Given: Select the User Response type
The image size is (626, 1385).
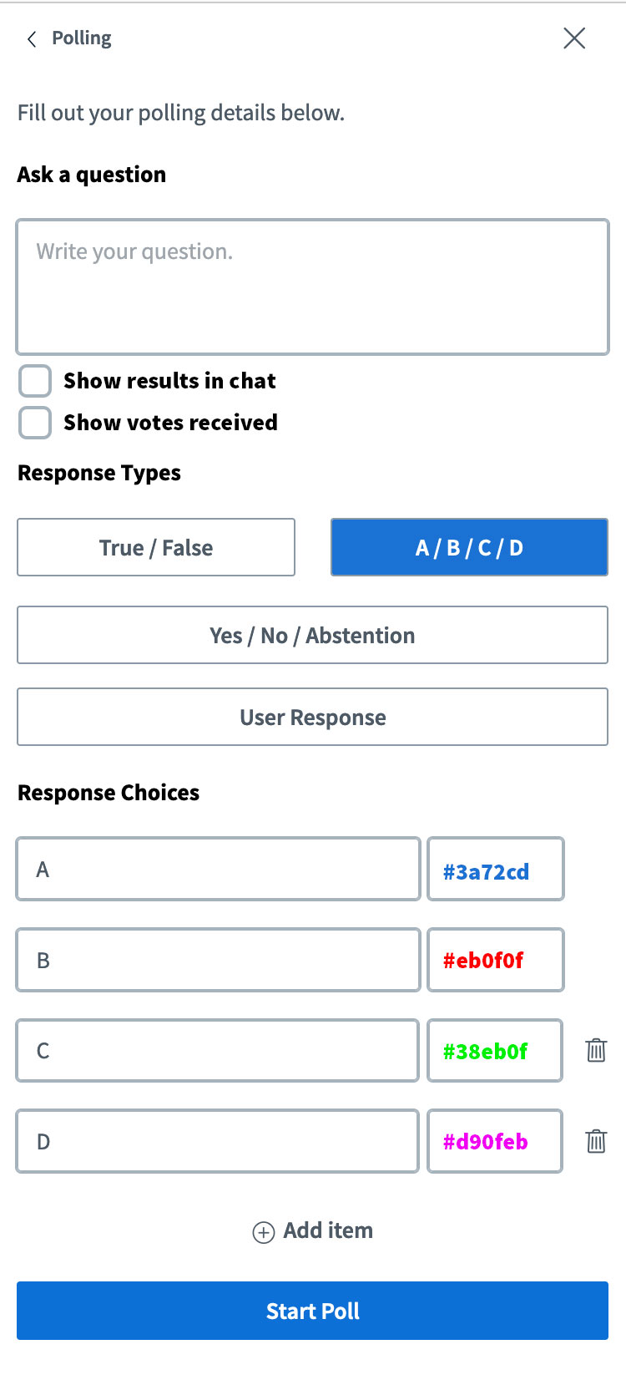Looking at the screenshot, I should tap(312, 717).
